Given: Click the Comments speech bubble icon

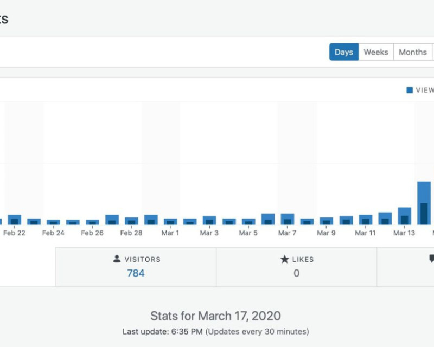Looking at the screenshot, I should pyautogui.click(x=431, y=259).
